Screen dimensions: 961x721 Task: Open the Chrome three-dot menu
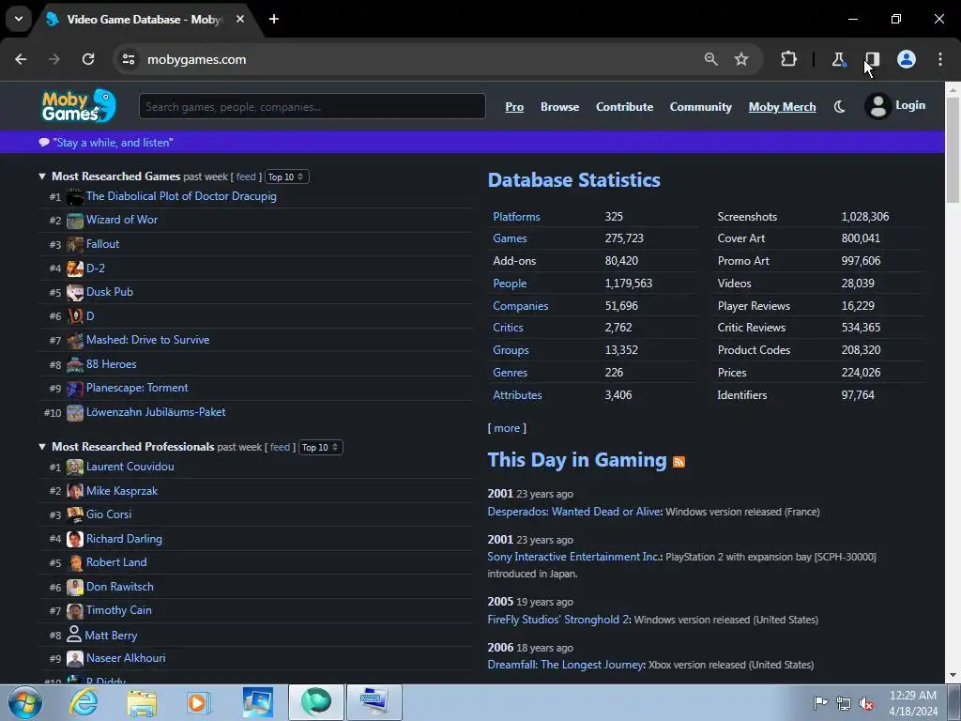coord(940,59)
